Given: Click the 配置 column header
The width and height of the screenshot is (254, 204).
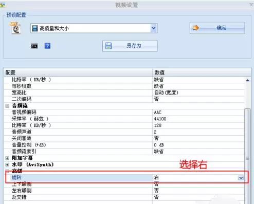Looking at the screenshot, I should tap(78, 72).
